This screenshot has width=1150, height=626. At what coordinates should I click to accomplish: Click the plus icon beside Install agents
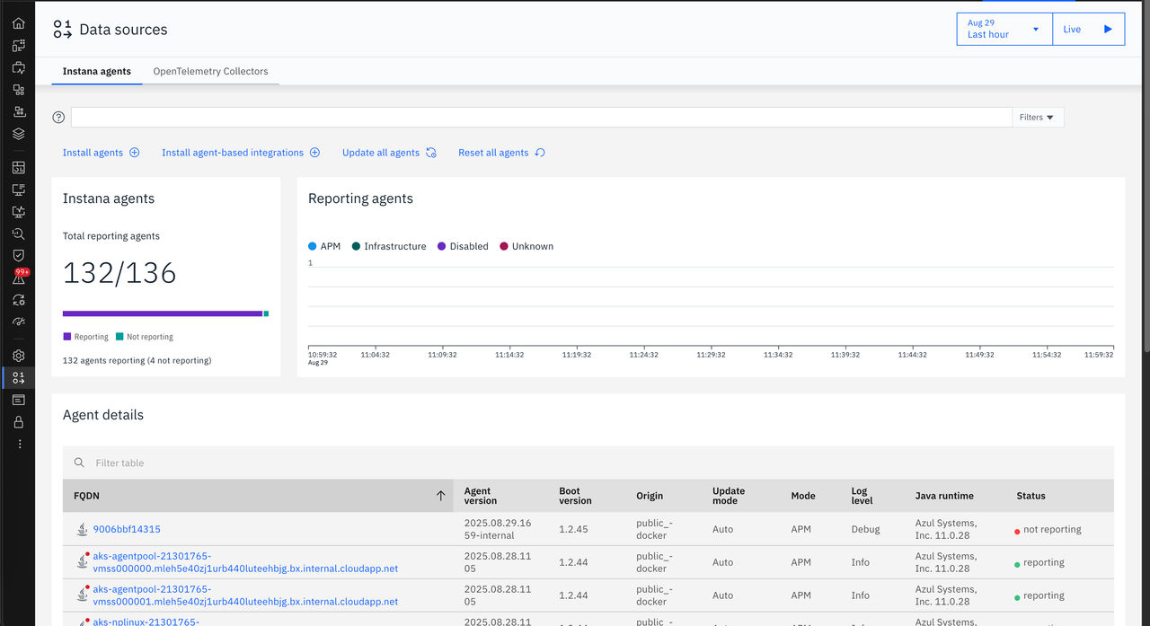point(135,153)
